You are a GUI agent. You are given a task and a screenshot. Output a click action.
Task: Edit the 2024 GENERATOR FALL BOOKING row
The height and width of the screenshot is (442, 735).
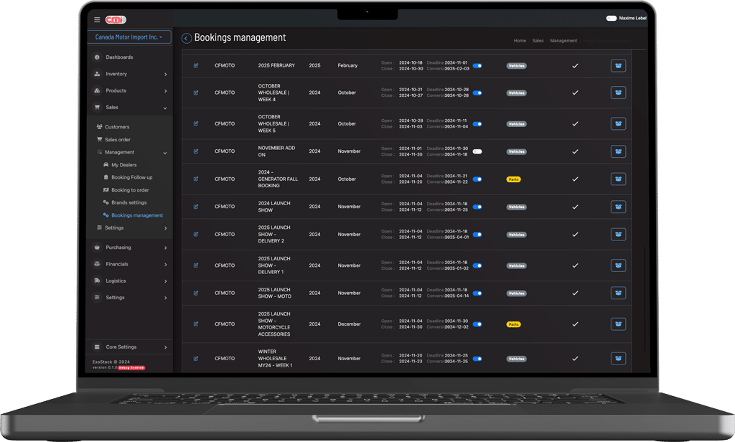tap(196, 179)
